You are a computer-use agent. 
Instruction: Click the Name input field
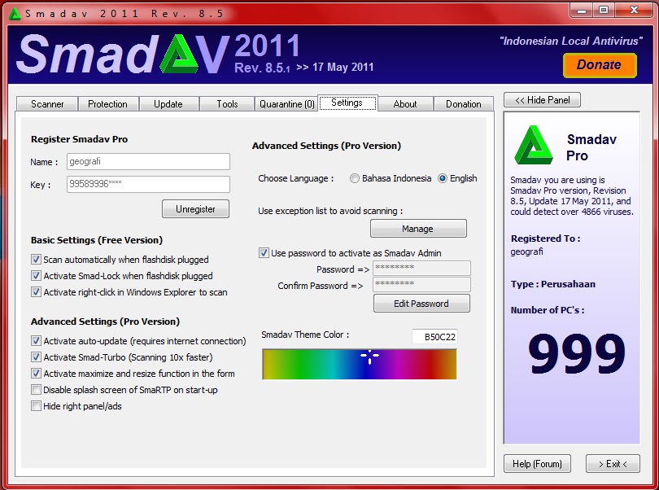click(x=148, y=161)
